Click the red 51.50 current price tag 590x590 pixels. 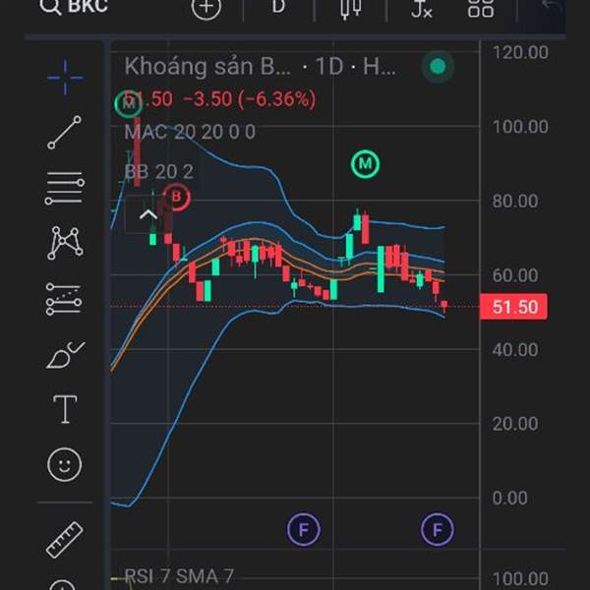point(513,307)
